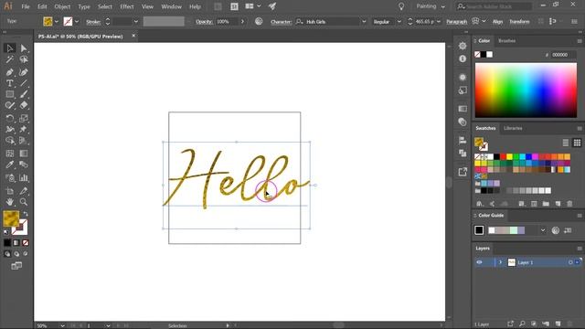Click the Paragraph link in control bar
The height and width of the screenshot is (329, 585).
pyautogui.click(x=457, y=22)
